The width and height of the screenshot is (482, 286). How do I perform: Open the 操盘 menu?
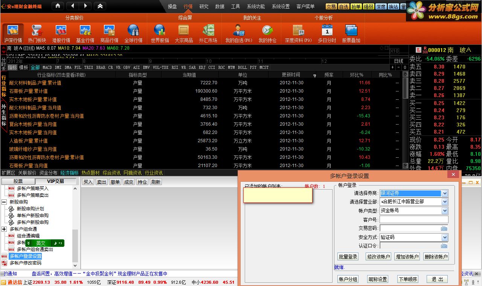click(x=172, y=6)
